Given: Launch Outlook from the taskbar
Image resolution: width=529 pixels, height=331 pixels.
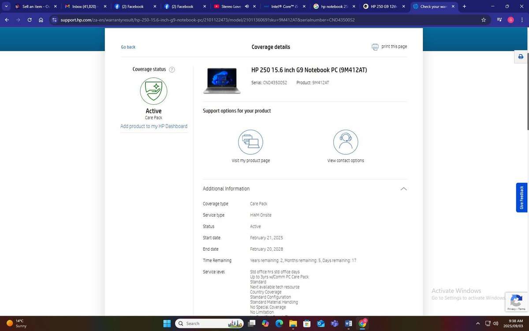Looking at the screenshot, I should [x=320, y=323].
